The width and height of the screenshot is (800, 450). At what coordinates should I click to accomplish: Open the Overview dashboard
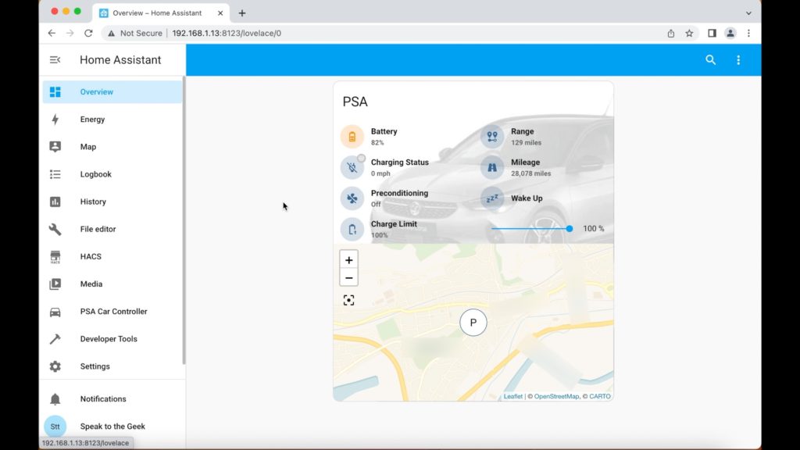tap(112, 92)
